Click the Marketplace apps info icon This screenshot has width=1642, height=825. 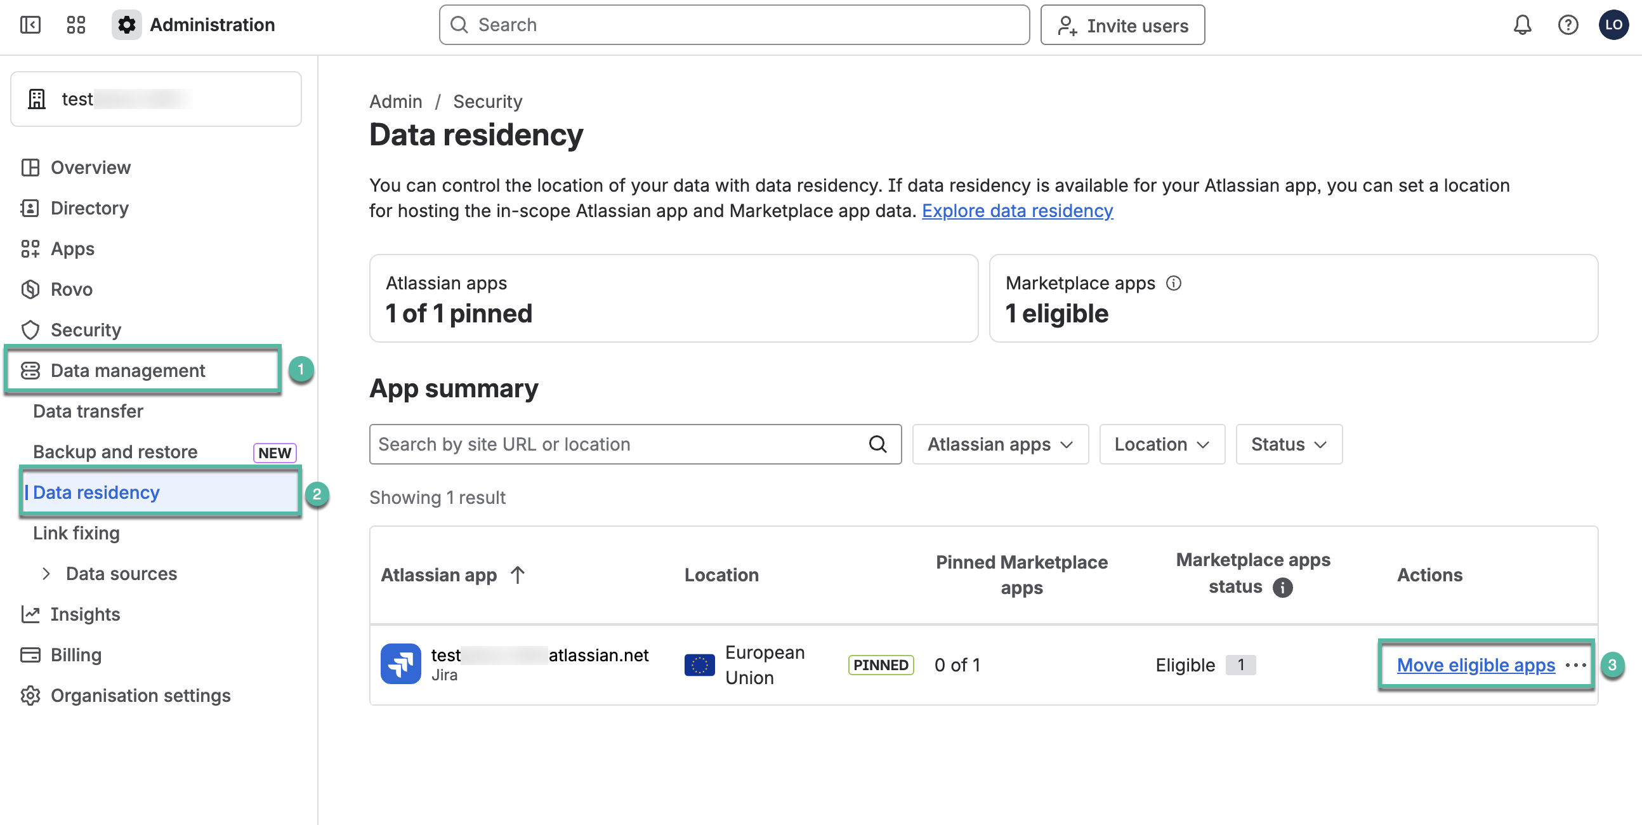pyautogui.click(x=1174, y=283)
